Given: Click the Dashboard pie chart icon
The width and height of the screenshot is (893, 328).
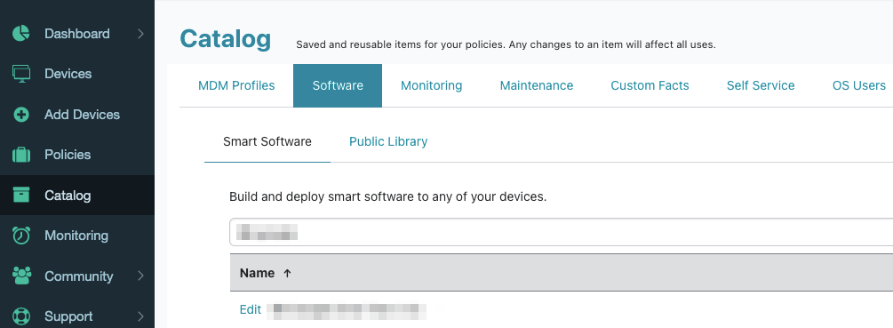Looking at the screenshot, I should tap(21, 33).
